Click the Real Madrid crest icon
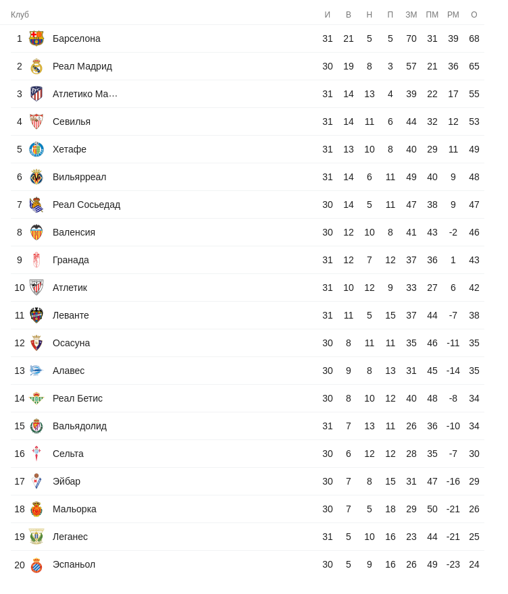This screenshot has height=594, width=508. (36, 66)
